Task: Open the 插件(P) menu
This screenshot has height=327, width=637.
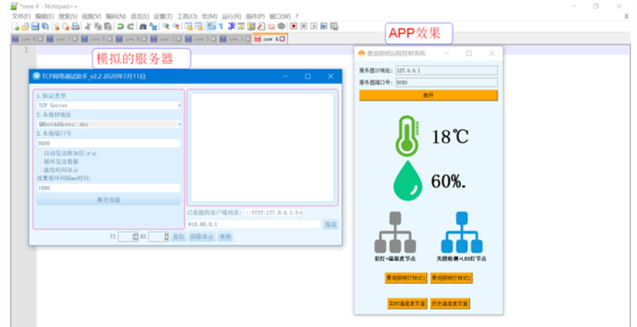Action: pos(256,16)
